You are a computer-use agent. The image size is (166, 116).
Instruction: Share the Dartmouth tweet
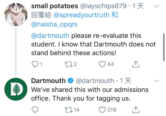point(136,110)
